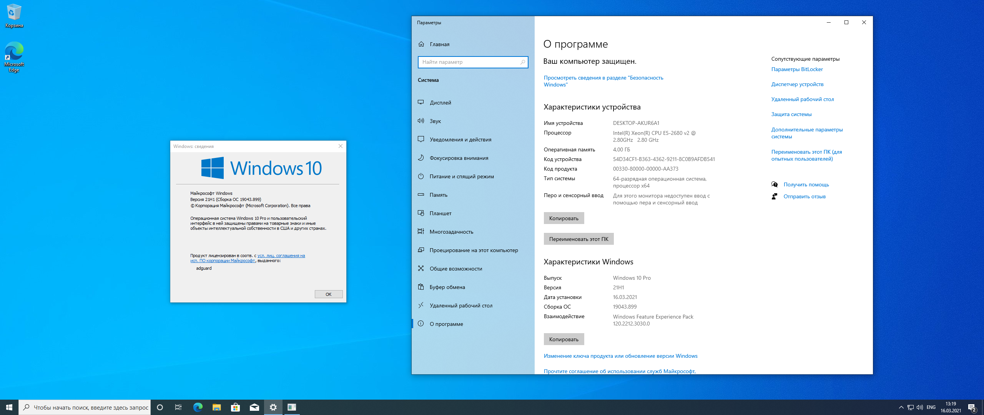Open Microsoft services agreement link
984x415 pixels.
coord(620,371)
